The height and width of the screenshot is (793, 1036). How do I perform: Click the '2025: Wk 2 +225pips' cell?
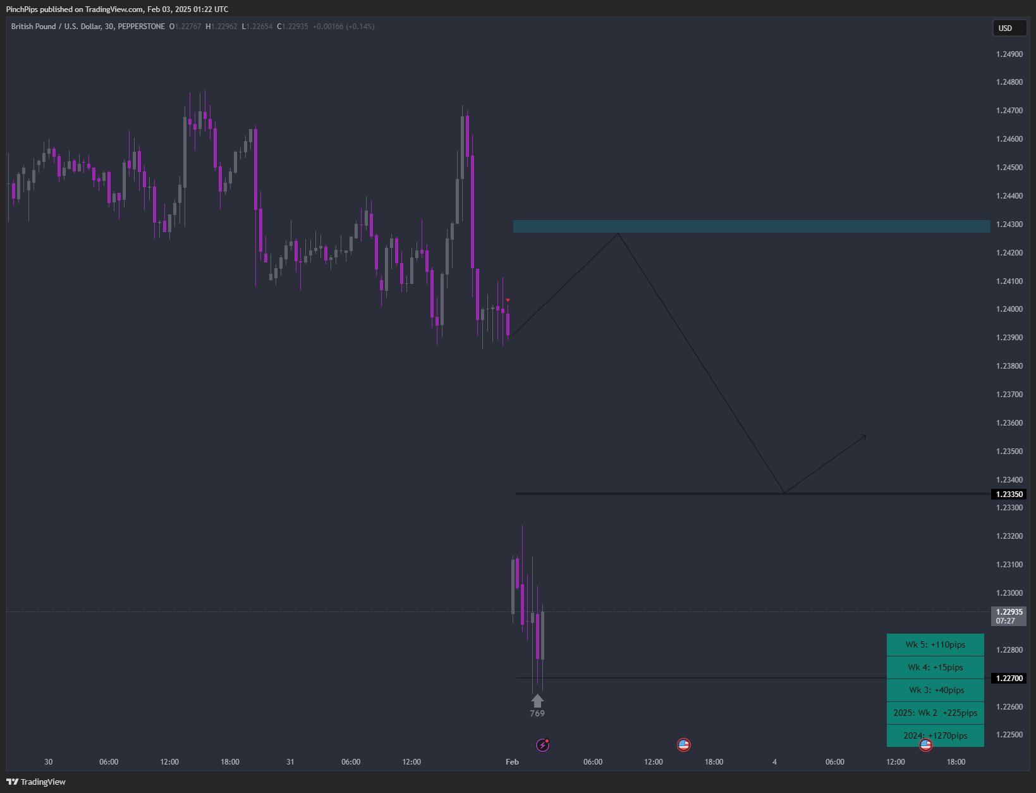coord(935,713)
